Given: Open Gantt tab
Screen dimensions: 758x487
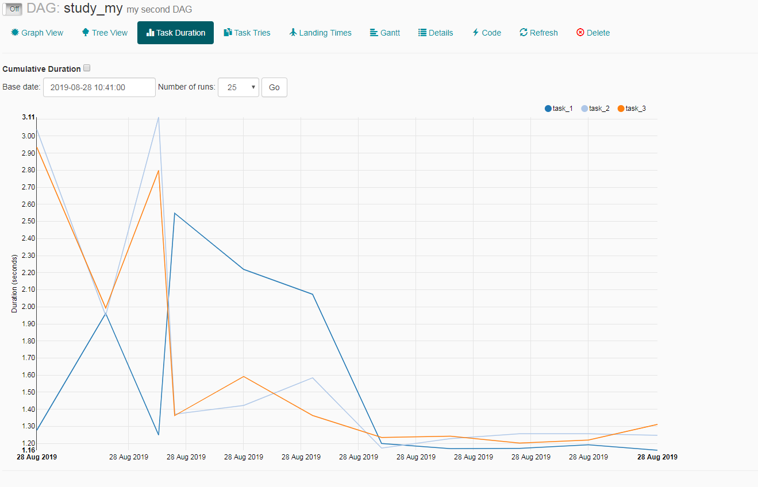Looking at the screenshot, I should click(384, 33).
